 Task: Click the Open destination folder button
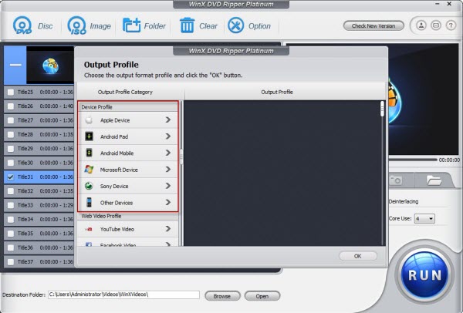[x=262, y=296]
